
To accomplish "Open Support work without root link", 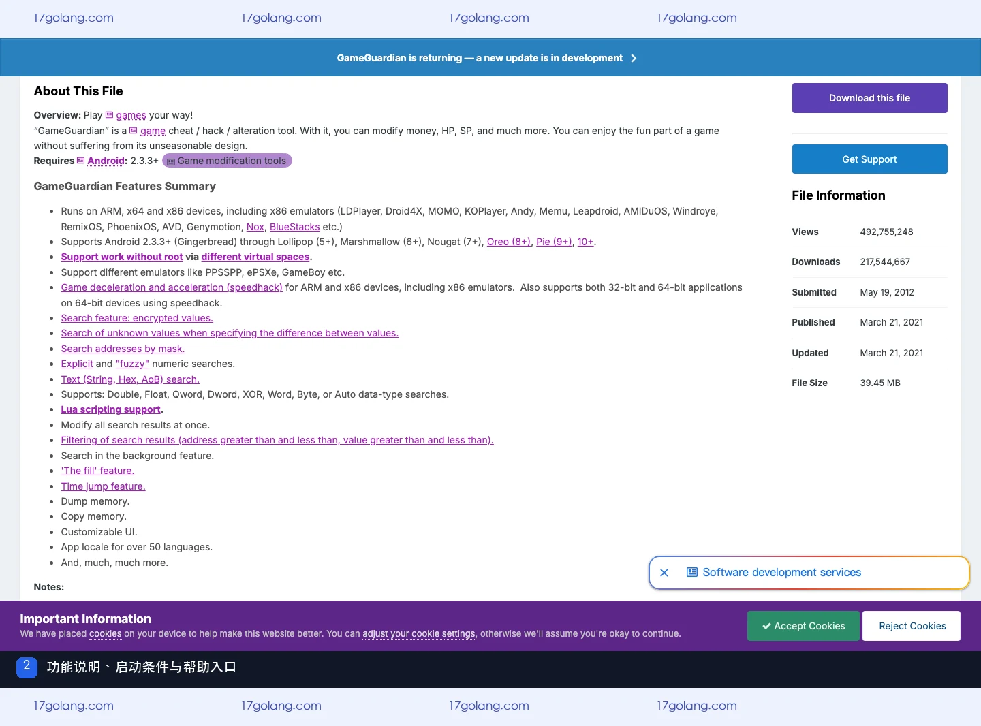I will point(122,257).
